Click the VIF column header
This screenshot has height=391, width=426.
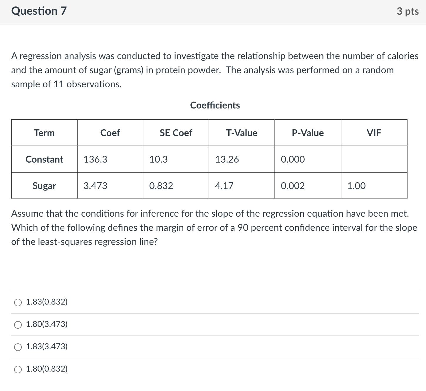coord(374,133)
